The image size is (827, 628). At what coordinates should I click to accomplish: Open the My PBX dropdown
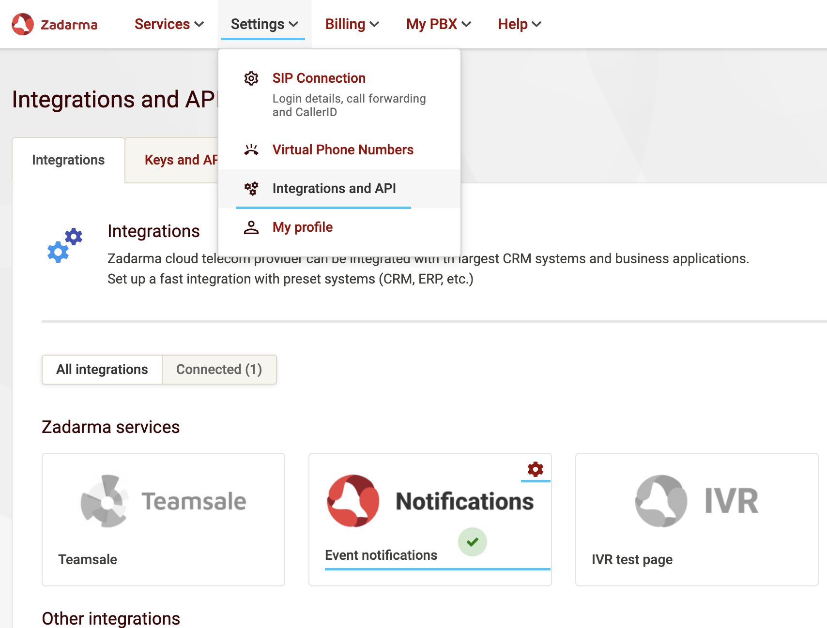tap(439, 24)
